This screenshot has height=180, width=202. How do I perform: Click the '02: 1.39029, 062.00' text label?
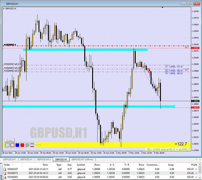pos(174,71)
